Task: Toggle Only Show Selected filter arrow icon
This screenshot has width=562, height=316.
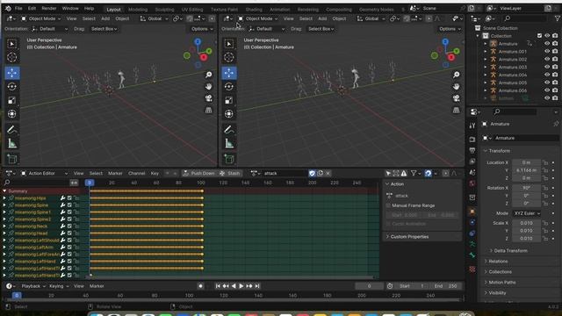Action: (x=388, y=173)
